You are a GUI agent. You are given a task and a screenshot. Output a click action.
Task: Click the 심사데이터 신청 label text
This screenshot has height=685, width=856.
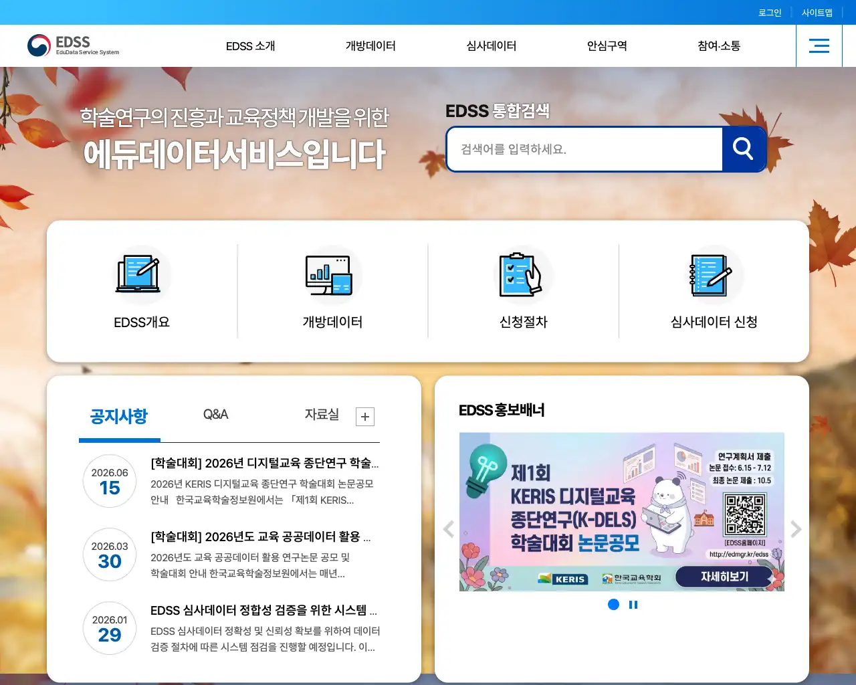point(714,322)
